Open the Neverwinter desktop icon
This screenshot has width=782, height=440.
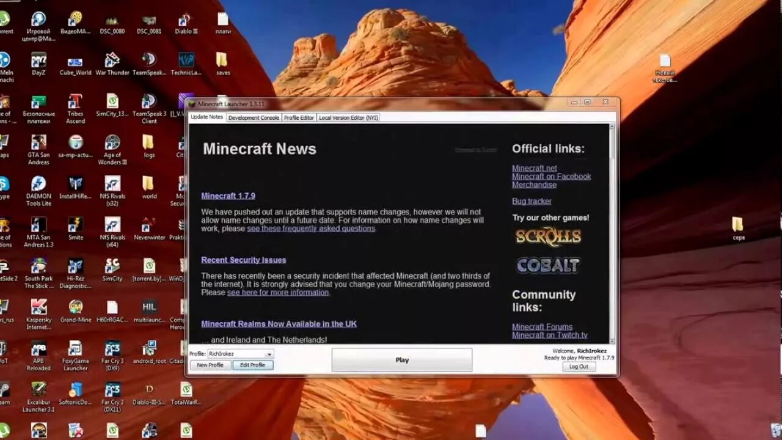coord(149,229)
